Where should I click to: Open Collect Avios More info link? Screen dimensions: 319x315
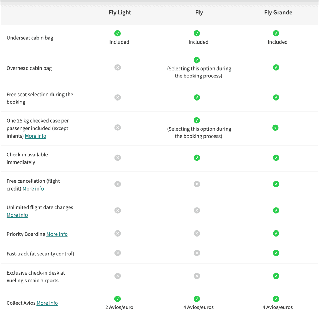click(x=47, y=303)
